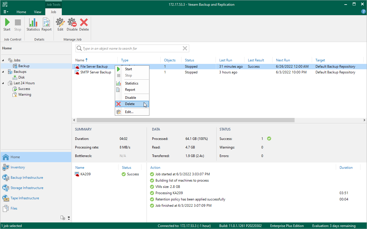Click the Objects column header
The image size is (367, 229).
(170, 60)
